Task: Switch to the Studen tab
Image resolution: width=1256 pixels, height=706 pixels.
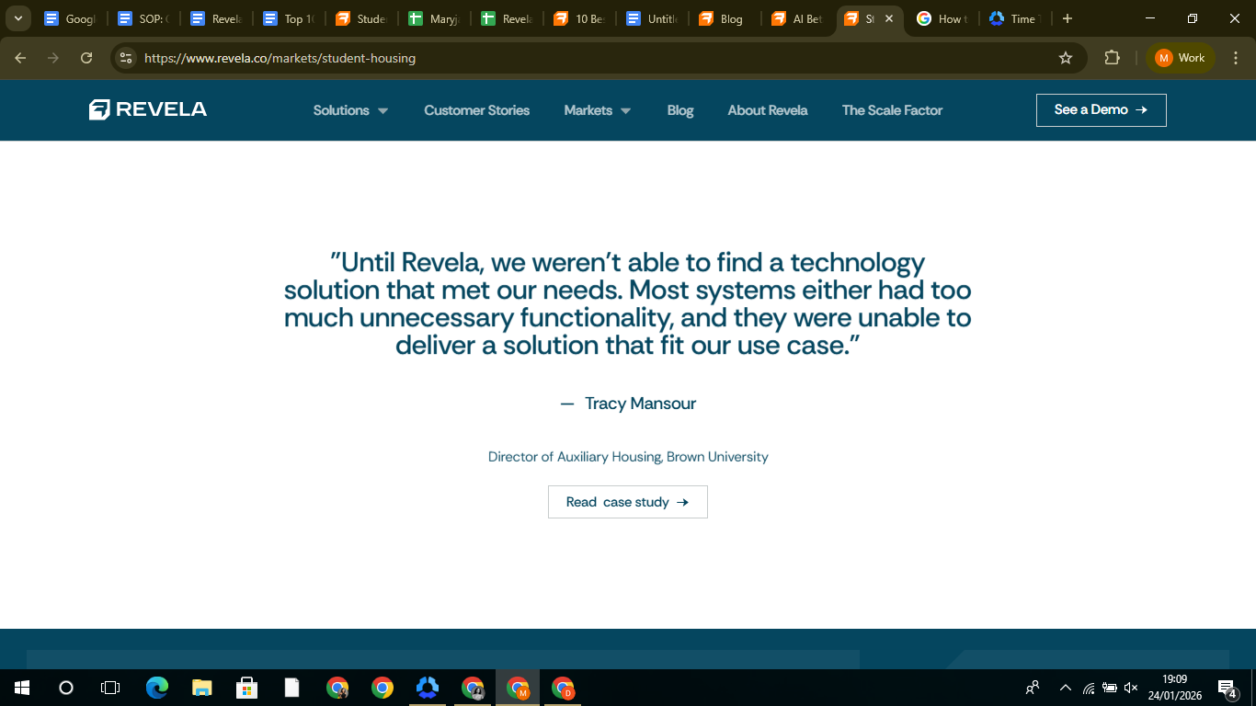Action: [x=360, y=18]
